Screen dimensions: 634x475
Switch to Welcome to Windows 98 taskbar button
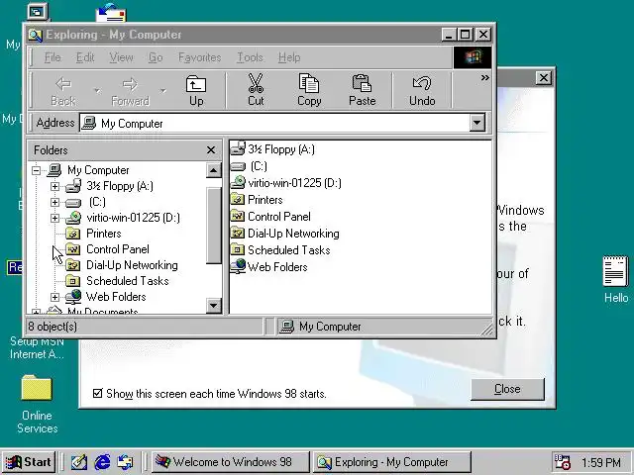tap(231, 462)
